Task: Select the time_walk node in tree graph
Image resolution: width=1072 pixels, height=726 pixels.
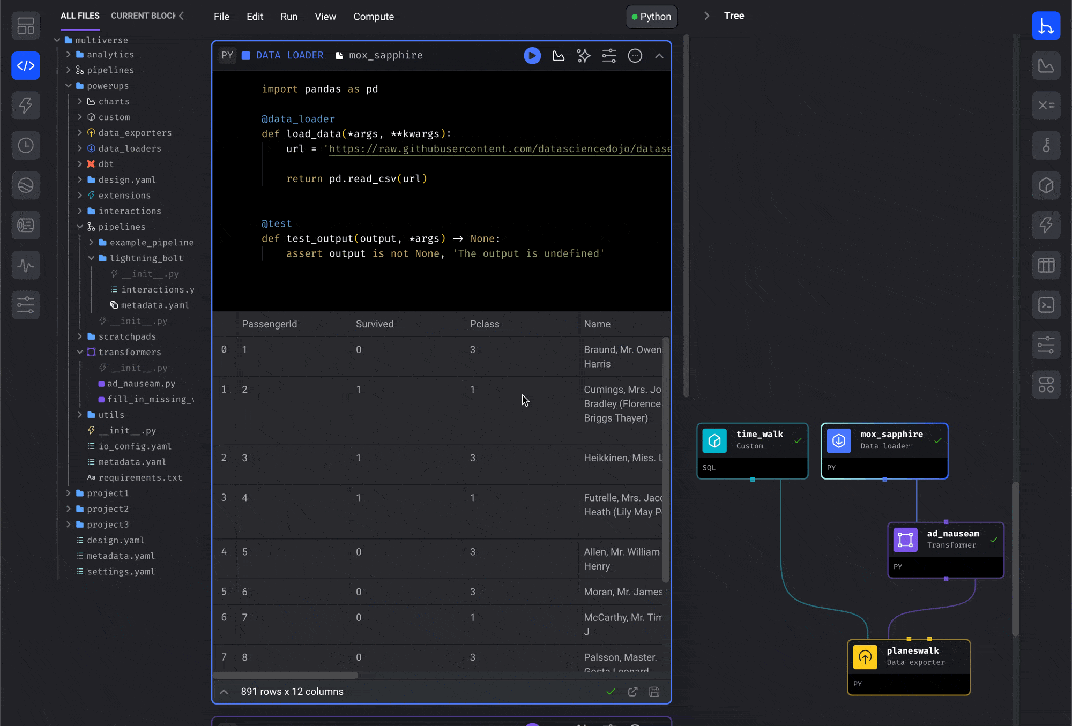Action: coord(752,451)
